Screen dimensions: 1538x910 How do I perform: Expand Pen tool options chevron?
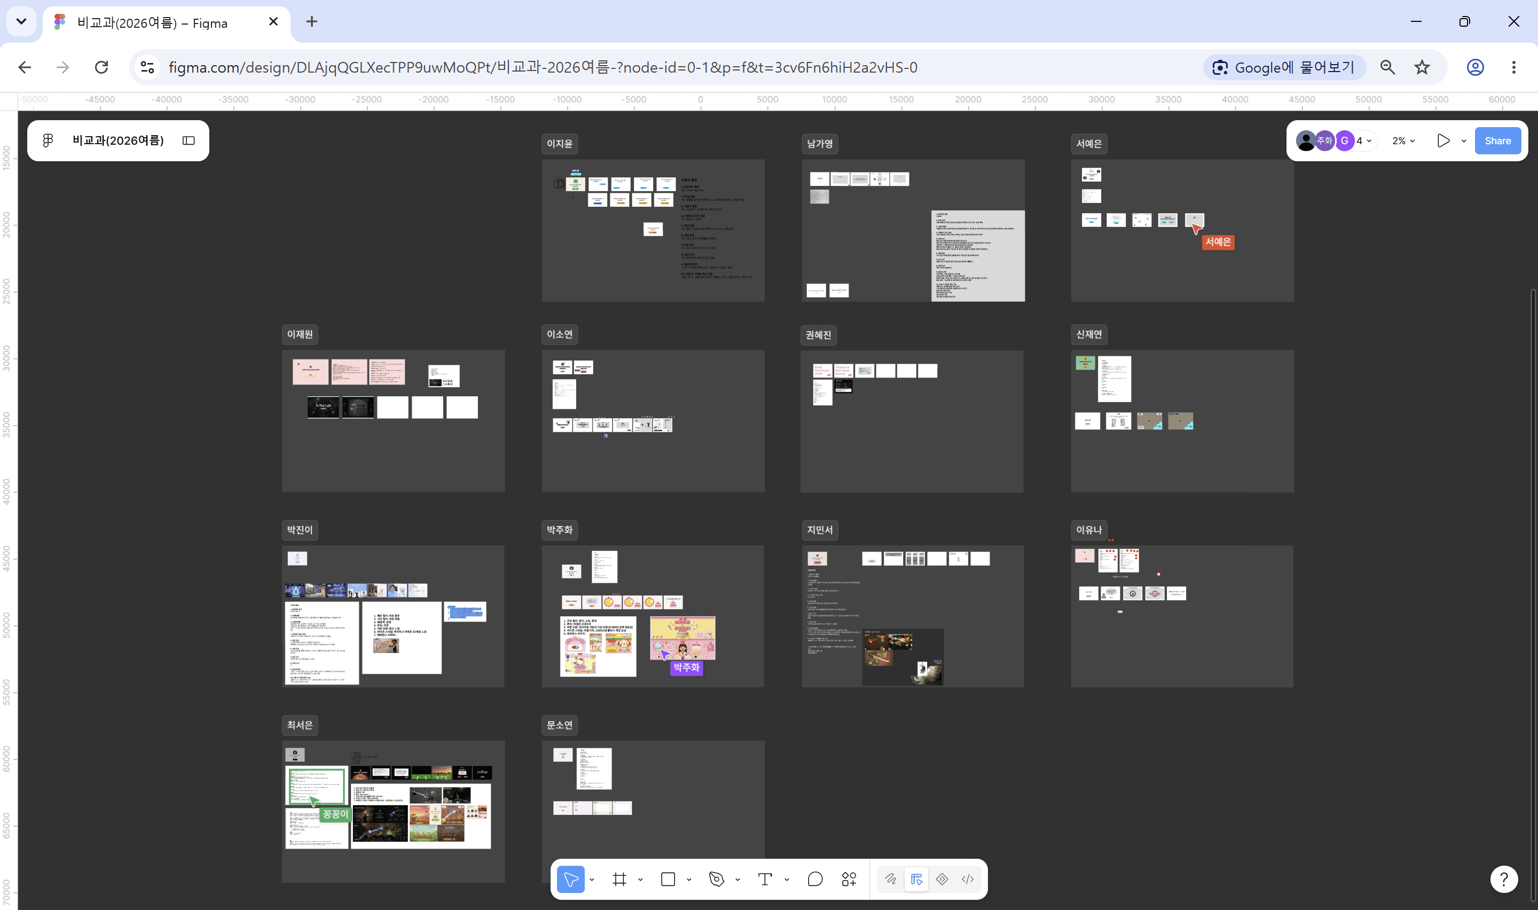tap(737, 880)
